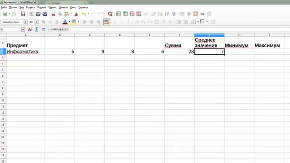The image size is (290, 163).
Task: Open the Borders tool icon
Action: pyautogui.click(x=193, y=22)
